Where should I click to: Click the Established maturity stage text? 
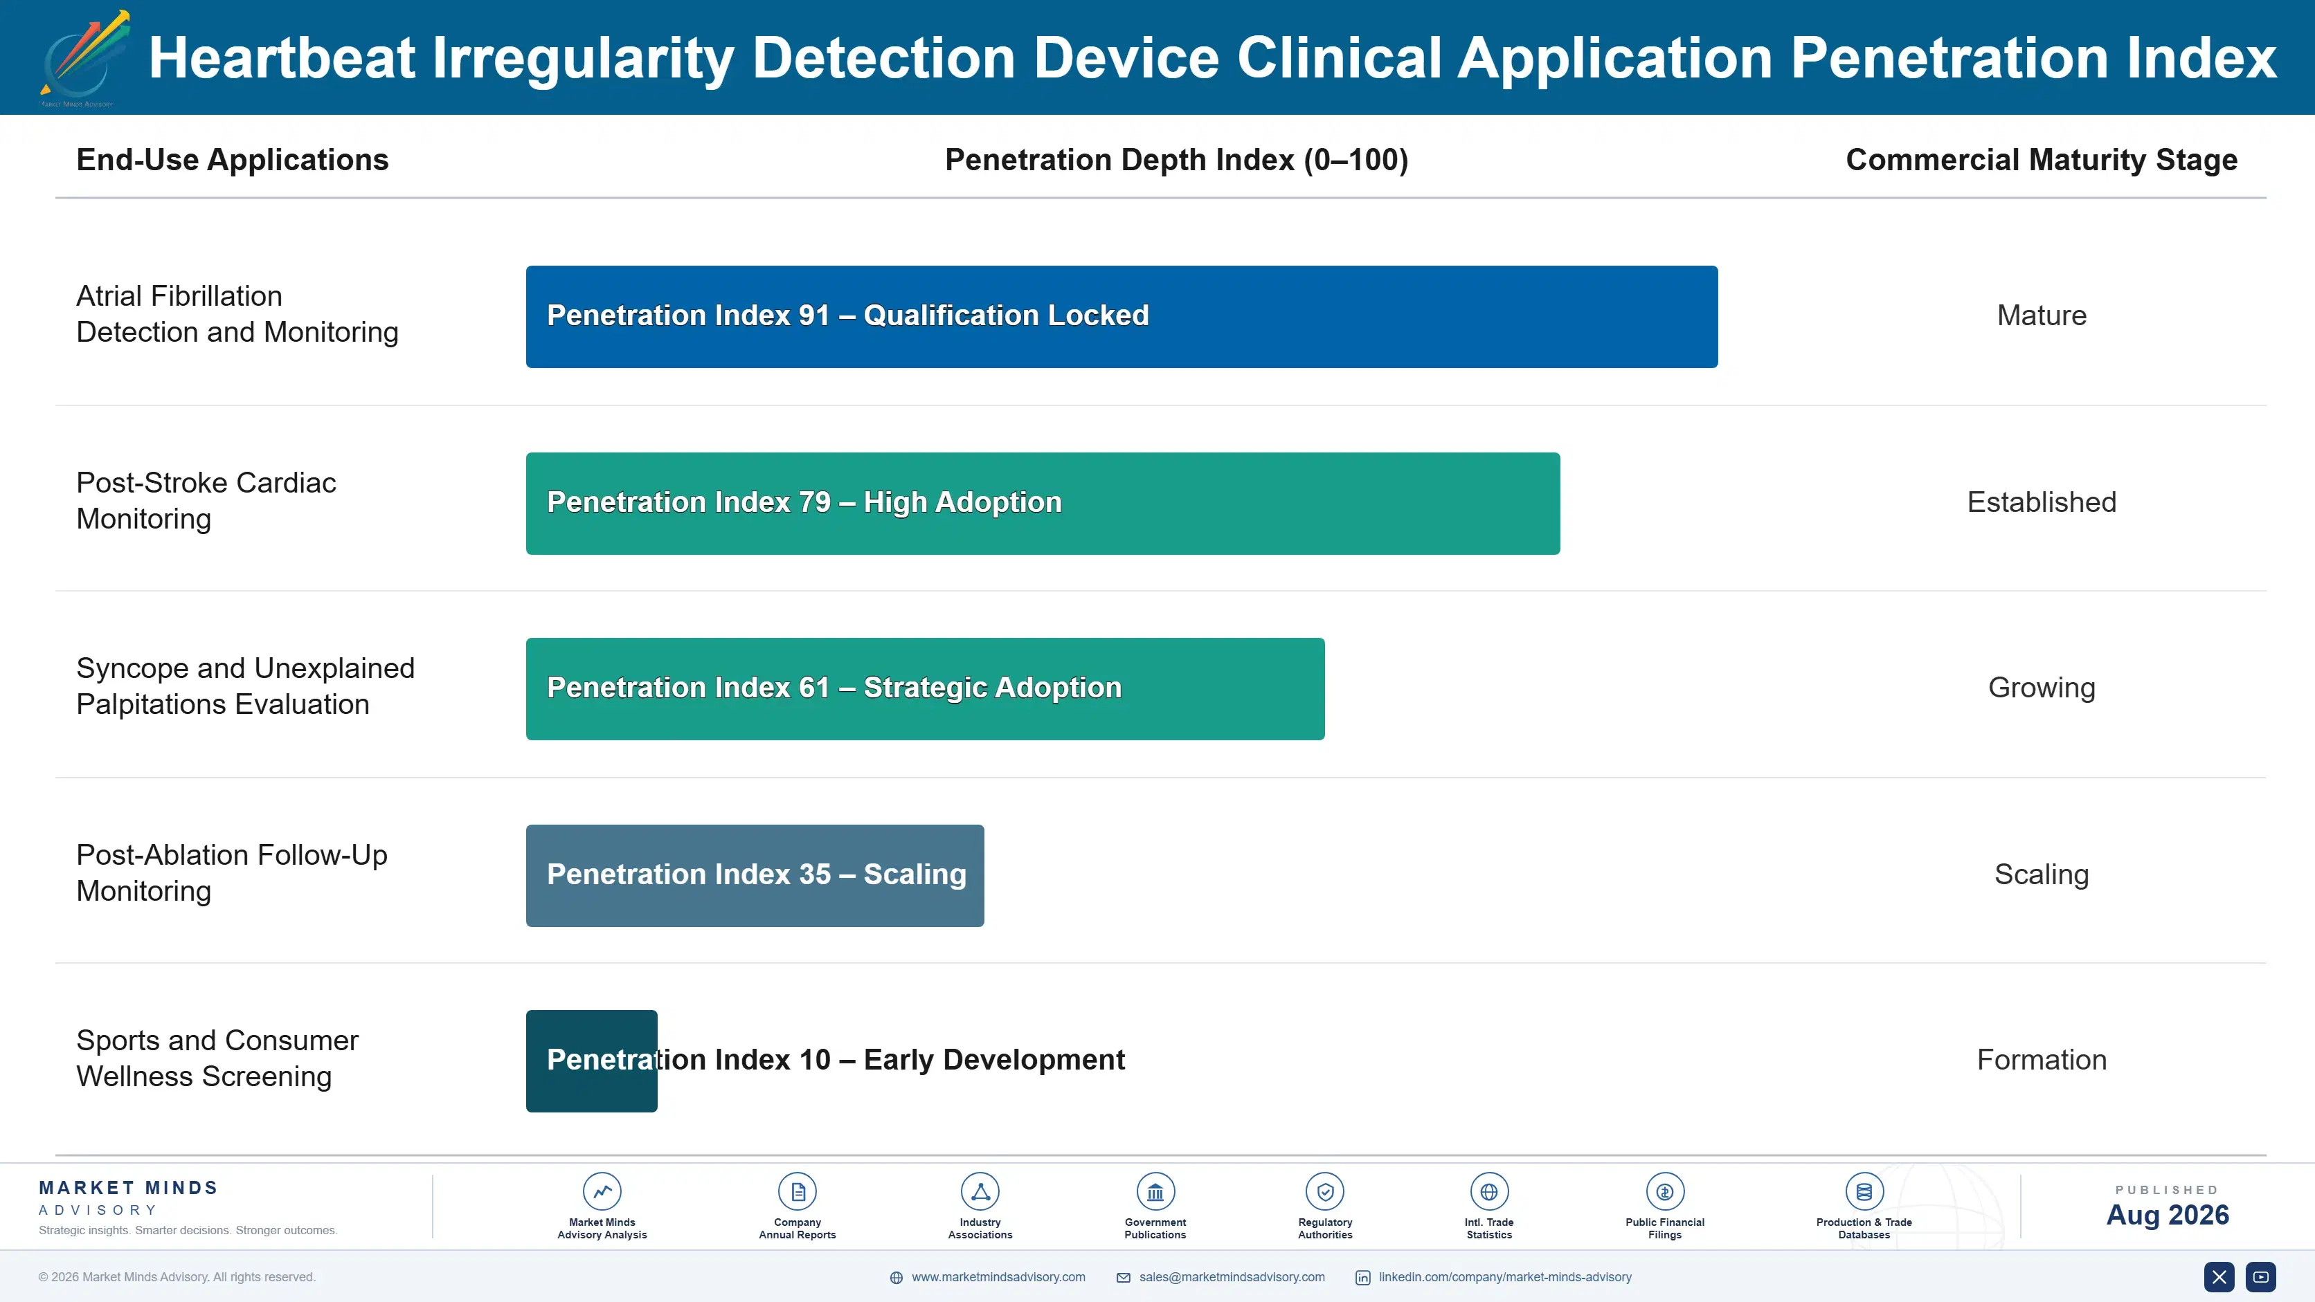2041,502
